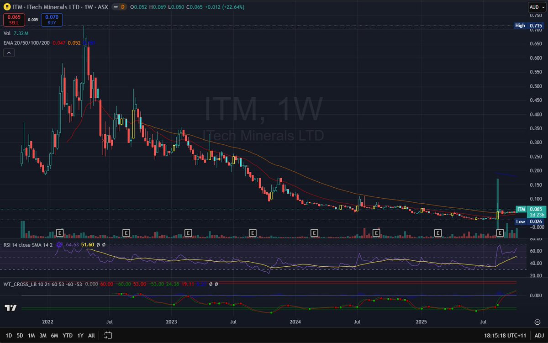Select the 1D date range

pyautogui.click(x=9, y=335)
